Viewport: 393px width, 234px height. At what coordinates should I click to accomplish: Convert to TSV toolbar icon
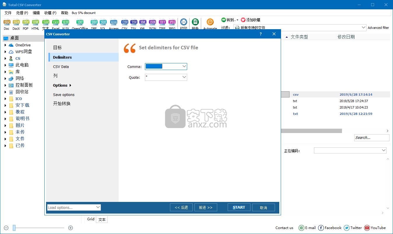(x=134, y=22)
